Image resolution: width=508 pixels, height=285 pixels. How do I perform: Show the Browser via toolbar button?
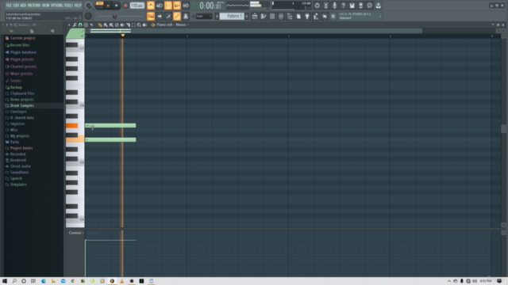point(289,16)
